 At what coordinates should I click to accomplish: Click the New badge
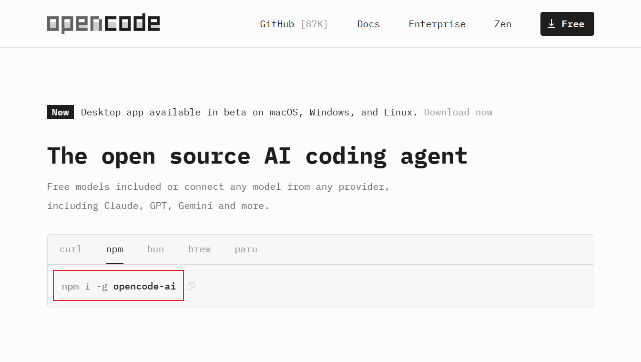pos(61,113)
